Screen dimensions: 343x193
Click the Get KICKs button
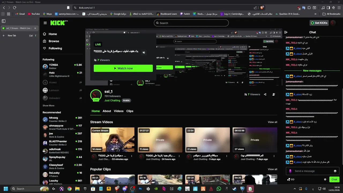pyautogui.click(x=319, y=23)
